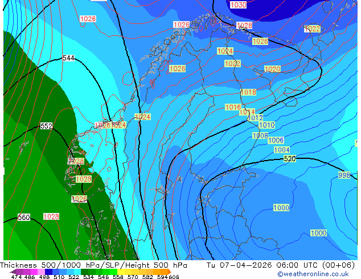Screen dimensions: 361x279
Task: Click the 1008 isobar label
Action: click(x=260, y=136)
